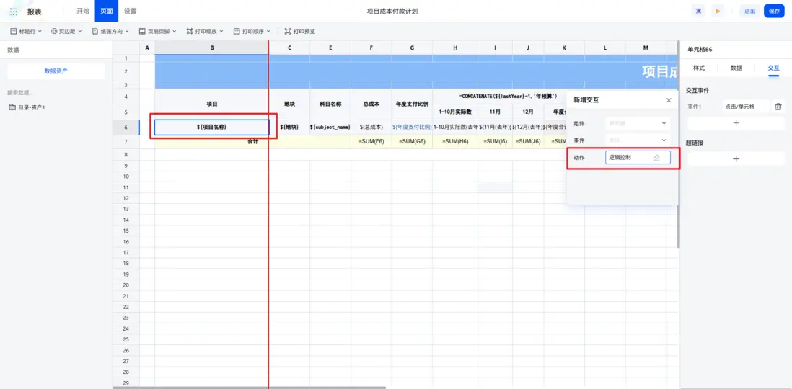The width and height of the screenshot is (792, 389).
Task: Select cell =SUM(J6)
Action: (528, 141)
